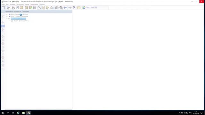The image size is (205, 115).
Task: Expand the 04-01 tree node
Action: click(x=7, y=17)
